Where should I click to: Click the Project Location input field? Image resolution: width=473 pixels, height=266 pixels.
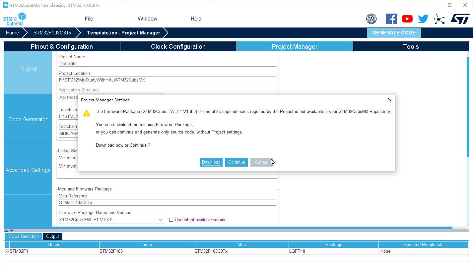168,80
